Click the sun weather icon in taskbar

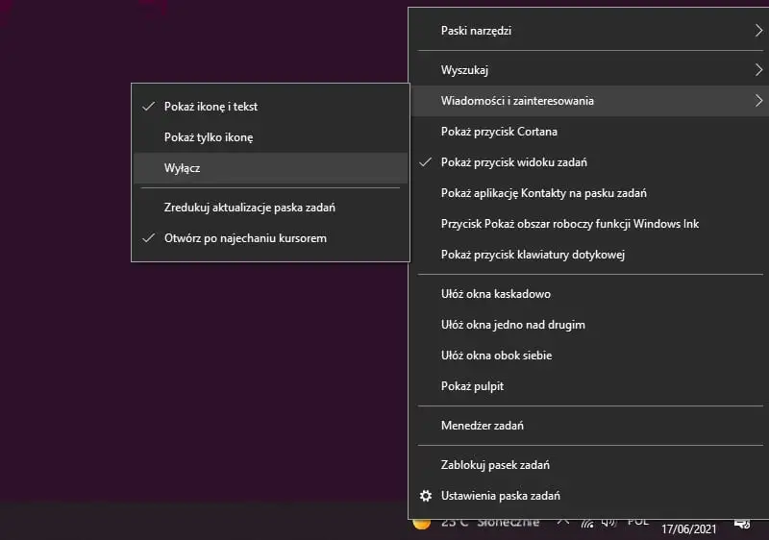(x=422, y=525)
